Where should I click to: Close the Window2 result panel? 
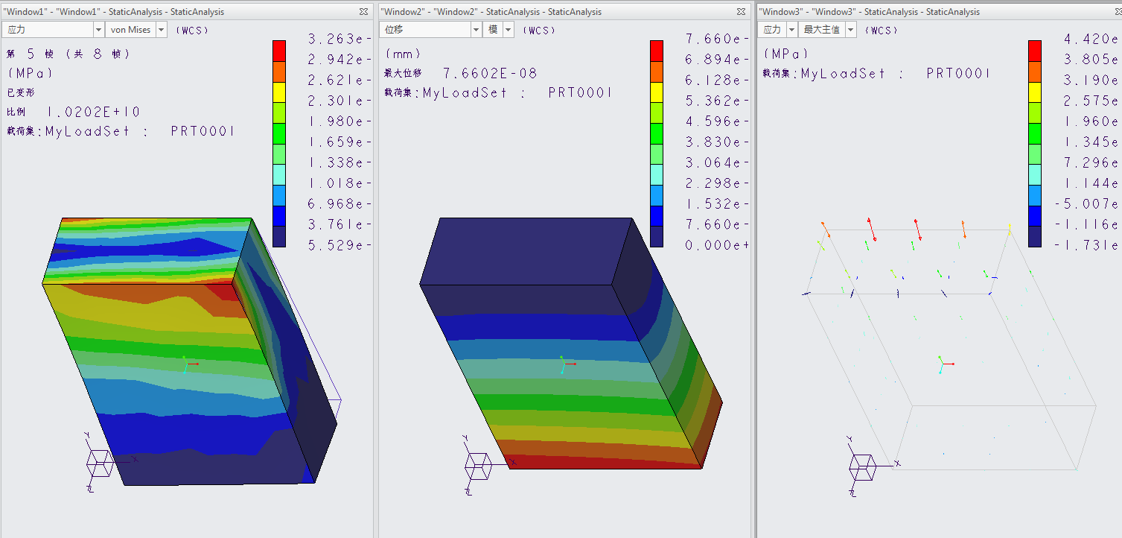742,12
